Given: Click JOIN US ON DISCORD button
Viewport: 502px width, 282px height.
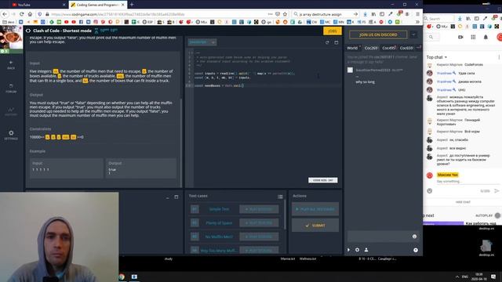Looking at the screenshot, I should click(378, 34).
